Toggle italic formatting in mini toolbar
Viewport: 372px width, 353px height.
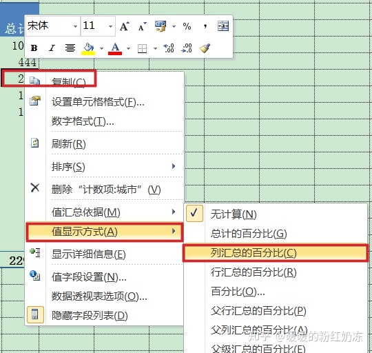tap(52, 48)
